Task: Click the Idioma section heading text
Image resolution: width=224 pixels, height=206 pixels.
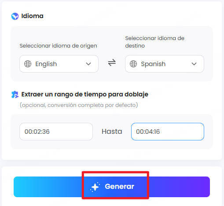Action: point(32,16)
